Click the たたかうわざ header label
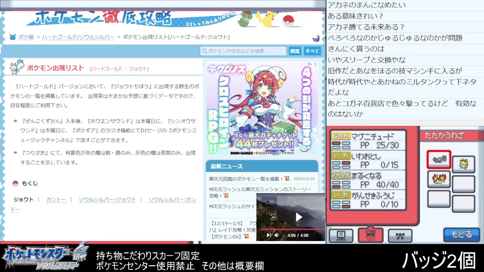484x272 pixels. pyautogui.click(x=444, y=135)
